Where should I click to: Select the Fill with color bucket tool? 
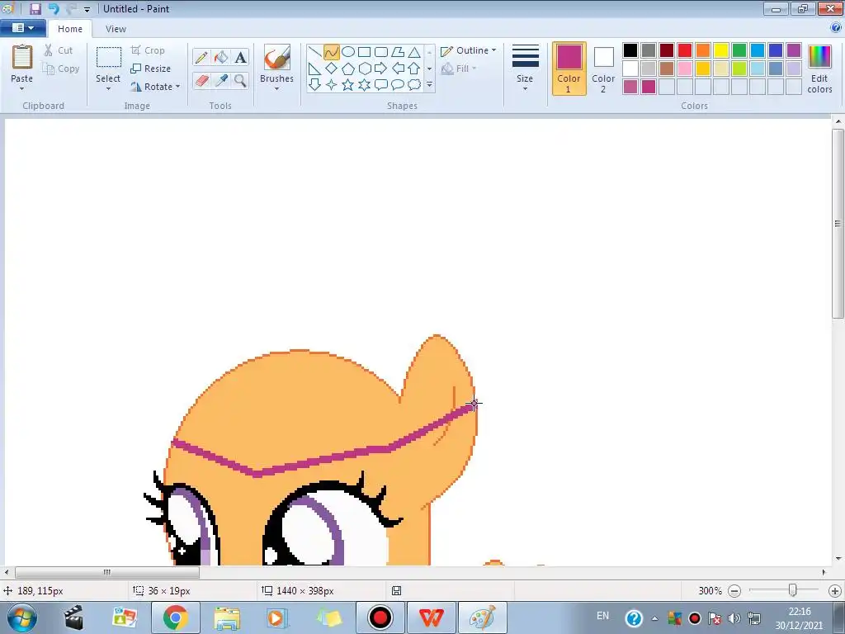tap(221, 57)
